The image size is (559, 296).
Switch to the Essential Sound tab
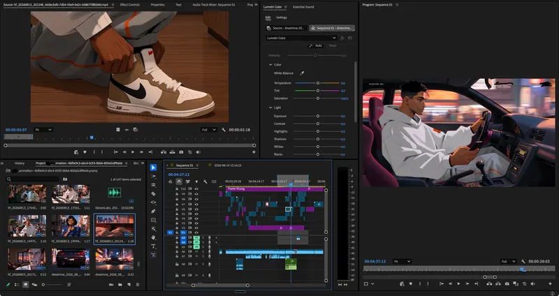pos(303,7)
